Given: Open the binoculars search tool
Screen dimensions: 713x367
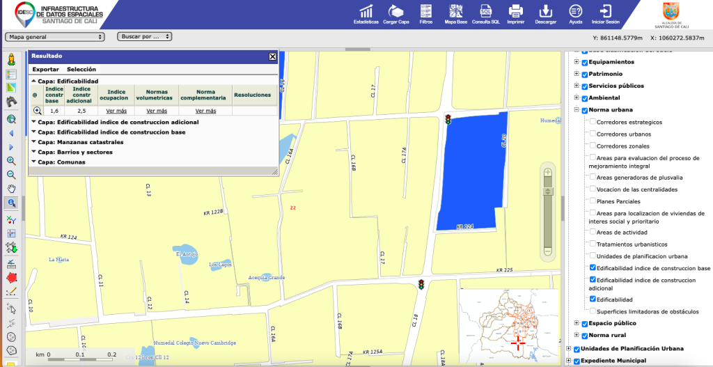Looking at the screenshot, I should [x=11, y=102].
